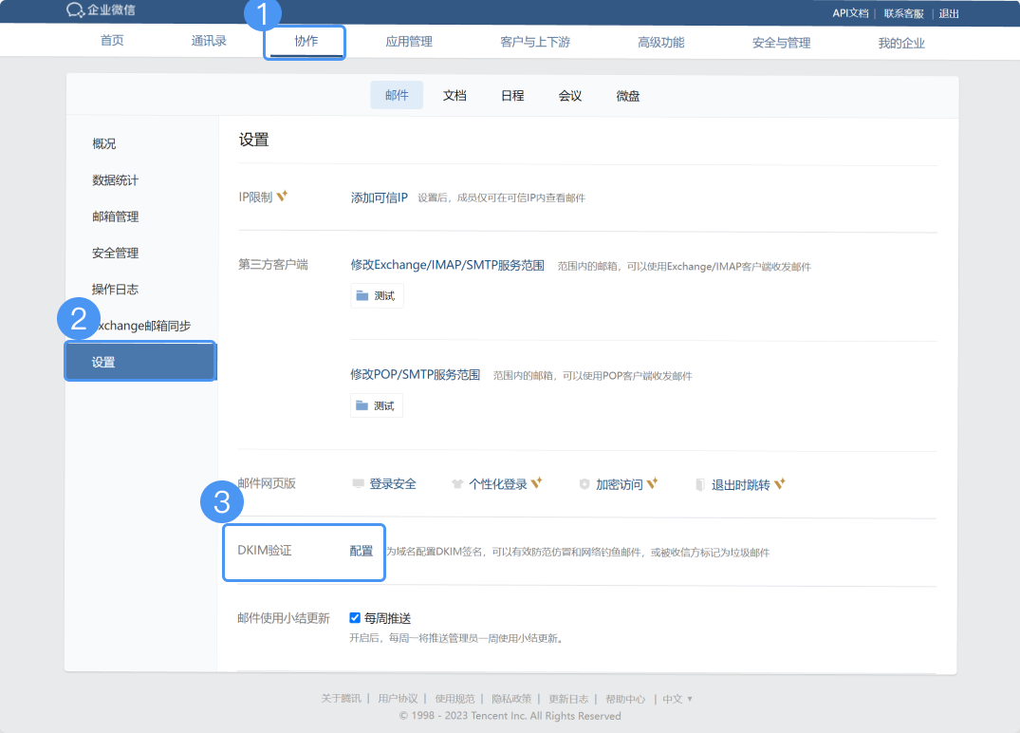The image size is (1020, 733).
Task: Toggle the 每周推送 checkbox
Action: [x=356, y=618]
